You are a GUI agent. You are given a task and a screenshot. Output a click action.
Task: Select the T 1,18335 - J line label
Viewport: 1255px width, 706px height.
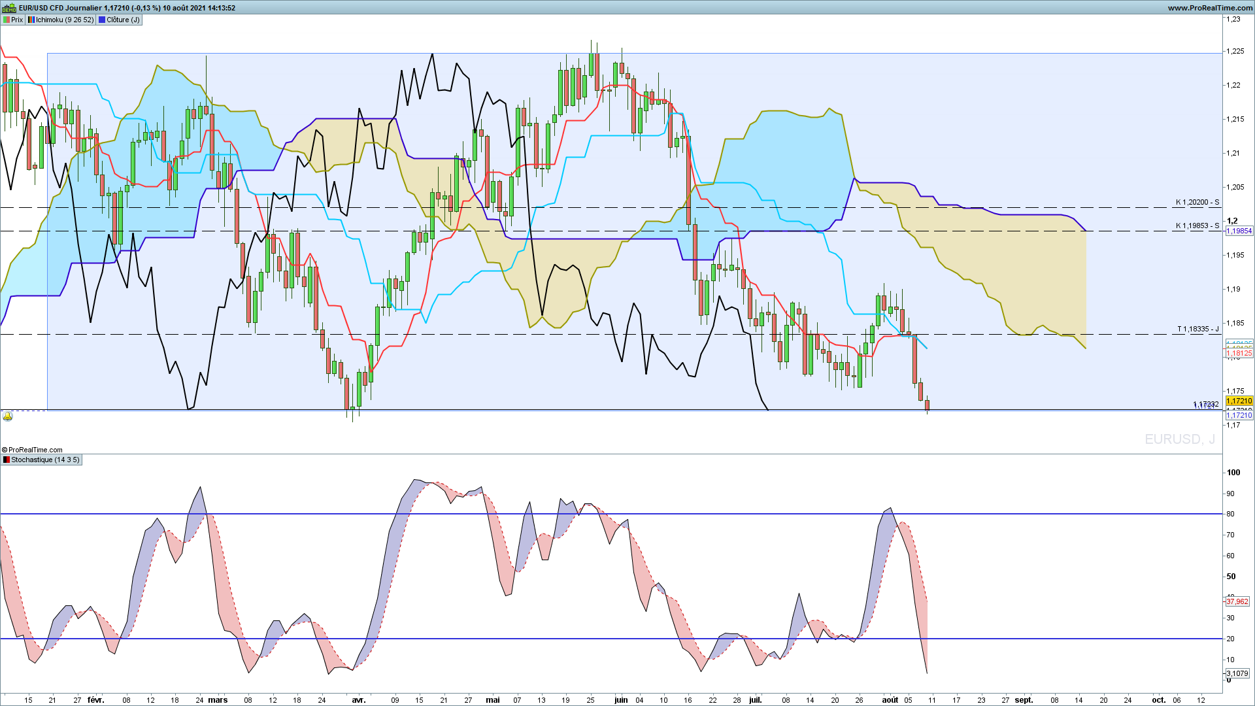(x=1197, y=329)
